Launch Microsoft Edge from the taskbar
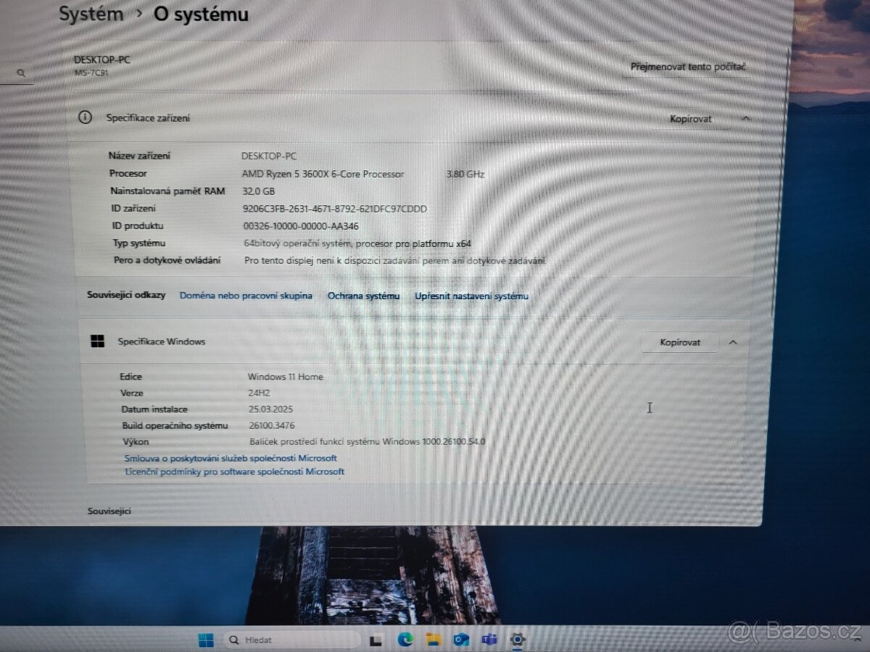This screenshot has height=652, width=870. (405, 640)
